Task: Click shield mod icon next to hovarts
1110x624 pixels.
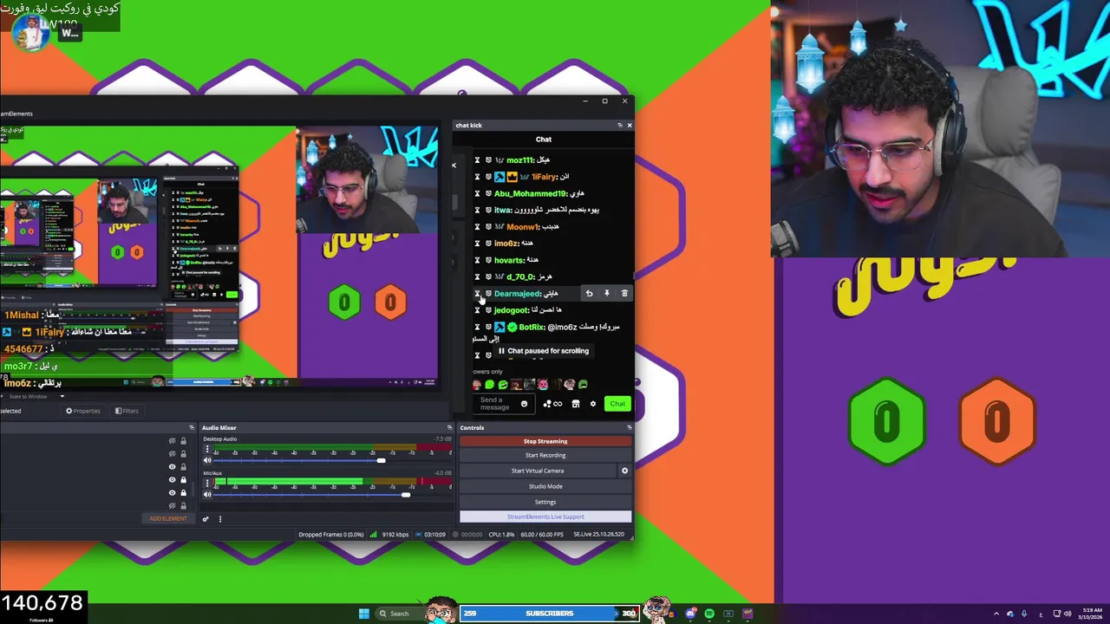Action: coord(488,260)
